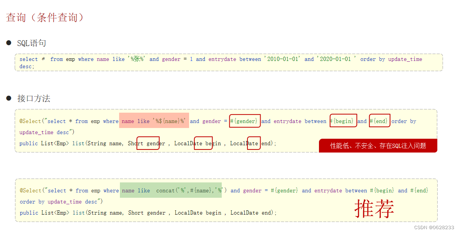Click @Select in the concat query box
This screenshot has width=460, height=233.
(x=30, y=190)
